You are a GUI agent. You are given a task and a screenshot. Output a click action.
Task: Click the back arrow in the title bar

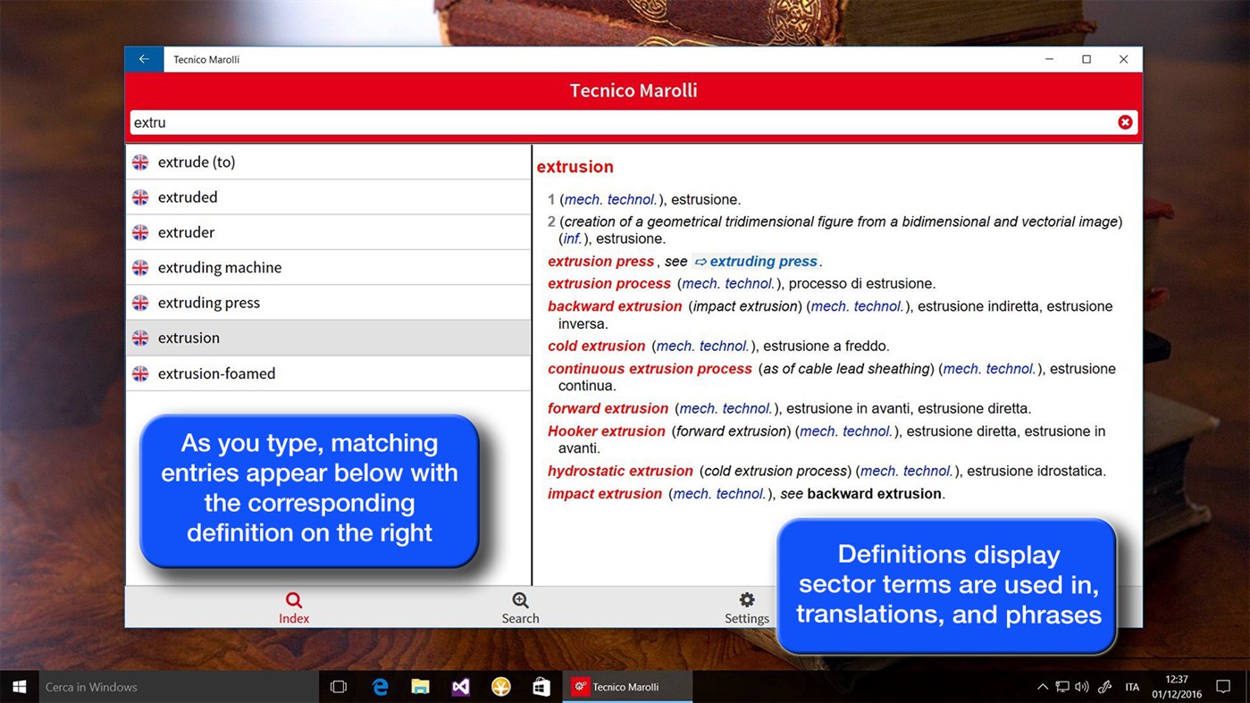[144, 59]
